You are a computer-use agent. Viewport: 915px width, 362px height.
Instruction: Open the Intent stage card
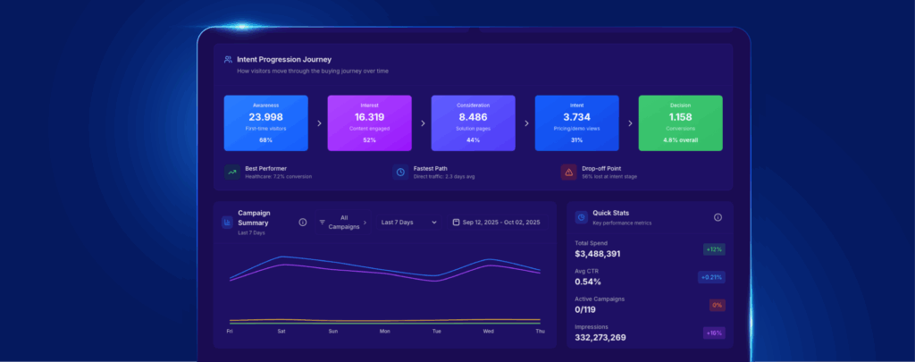click(577, 123)
